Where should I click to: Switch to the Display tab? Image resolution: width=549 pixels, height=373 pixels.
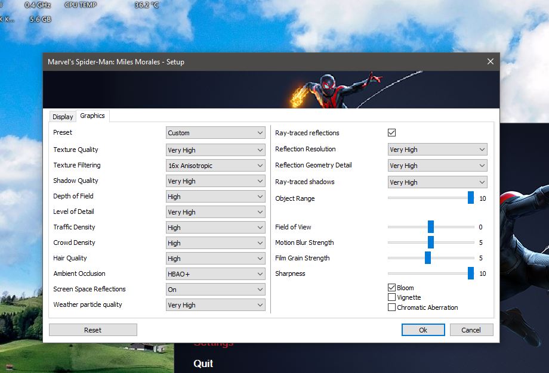coord(63,117)
